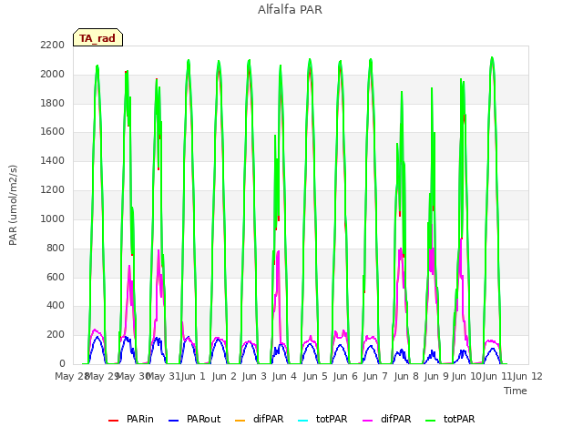Click the green totPAR legend color swatch
The height and width of the screenshot is (437, 583).
pyautogui.click(x=431, y=421)
